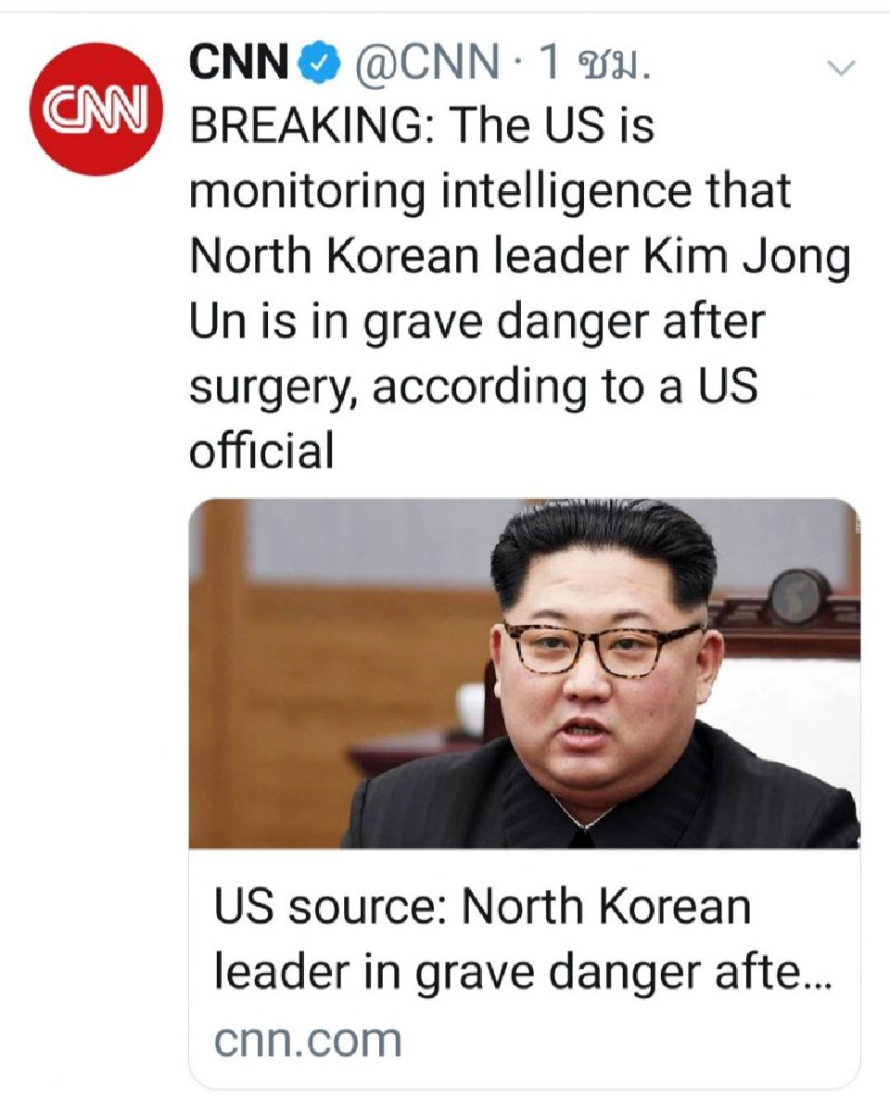Open the headline 'US source: North Korean'
Viewport: 890px width, 1097px height.
tap(482, 908)
